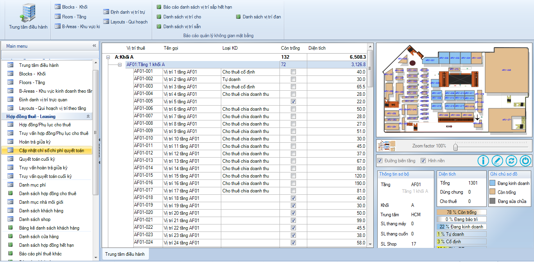Select the AF01-002 Tự doanh cell

pos(251,79)
